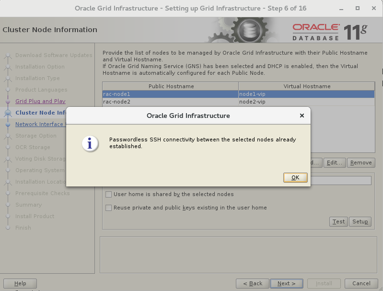Enable Reuse private and public keys checkbox

[x=108, y=208]
